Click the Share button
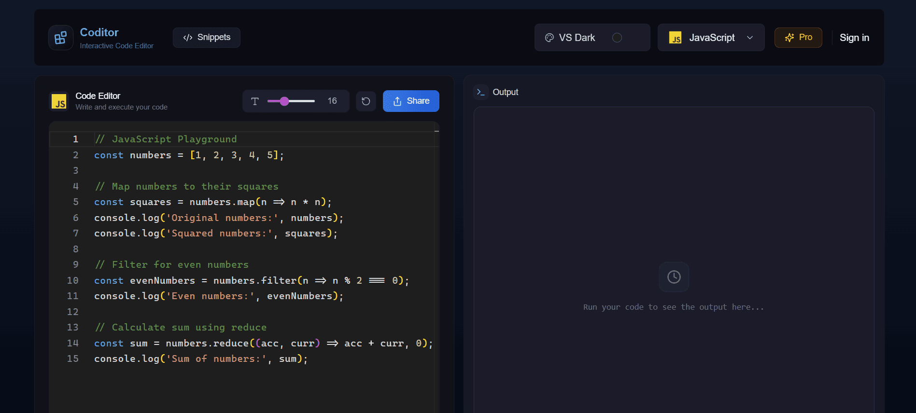 click(x=411, y=101)
